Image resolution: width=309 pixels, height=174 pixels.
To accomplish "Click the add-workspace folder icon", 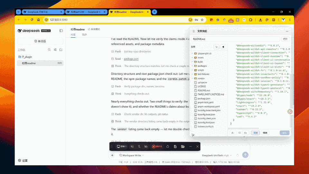I will click(x=61, y=50).
